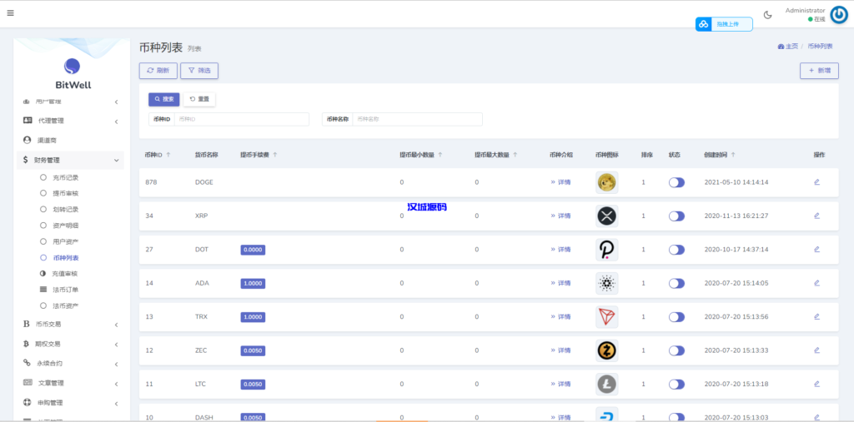Click the blue cloud upload icon
Screen dimensions: 854x422
(703, 24)
